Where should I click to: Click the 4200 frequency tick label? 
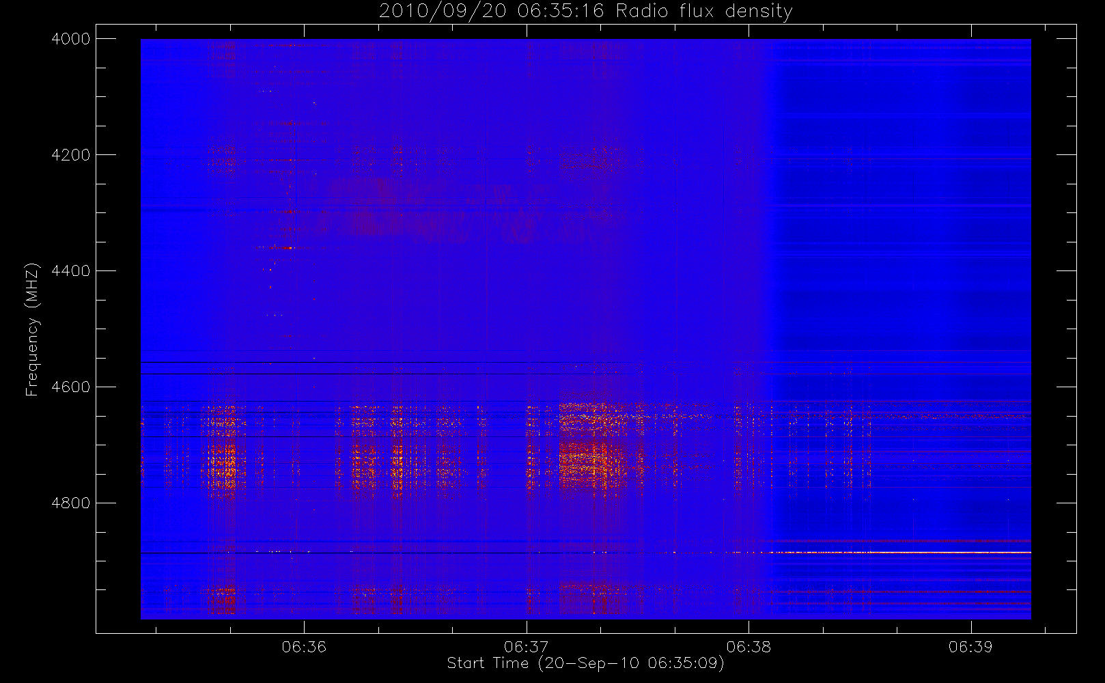(x=71, y=155)
